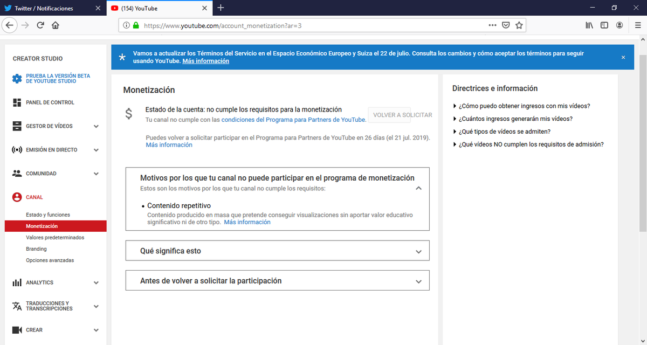Click the Gestor de vídeos icon
The width and height of the screenshot is (647, 345).
(x=17, y=126)
